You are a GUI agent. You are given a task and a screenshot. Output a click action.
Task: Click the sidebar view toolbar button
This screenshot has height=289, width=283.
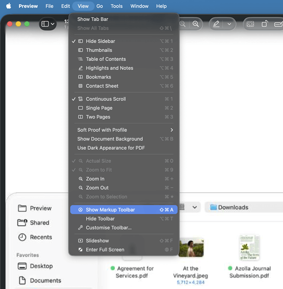[47, 24]
